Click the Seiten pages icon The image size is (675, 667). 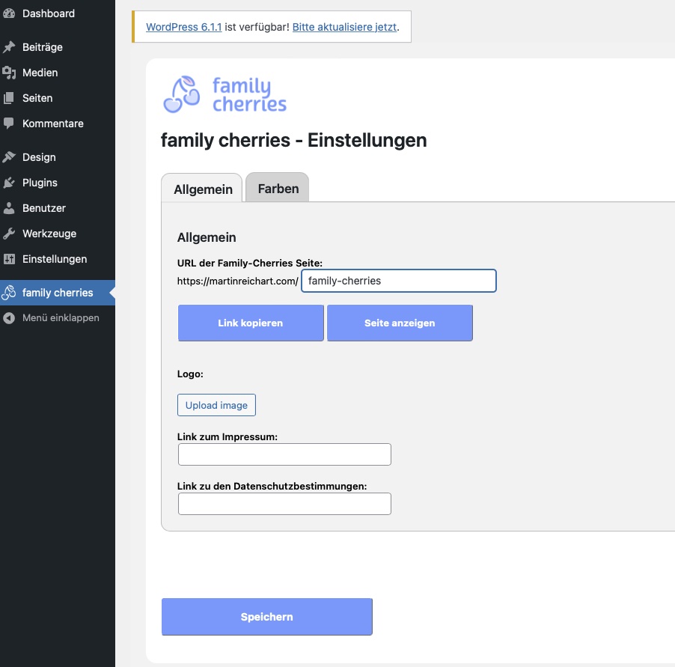[x=9, y=98]
